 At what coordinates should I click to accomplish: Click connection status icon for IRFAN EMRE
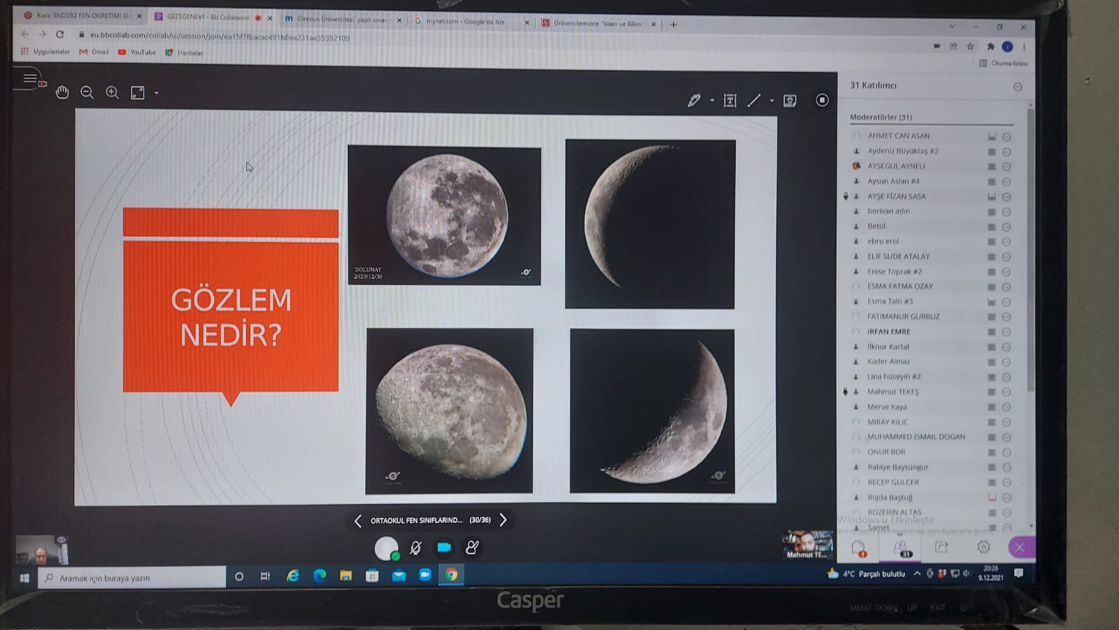[x=992, y=332]
